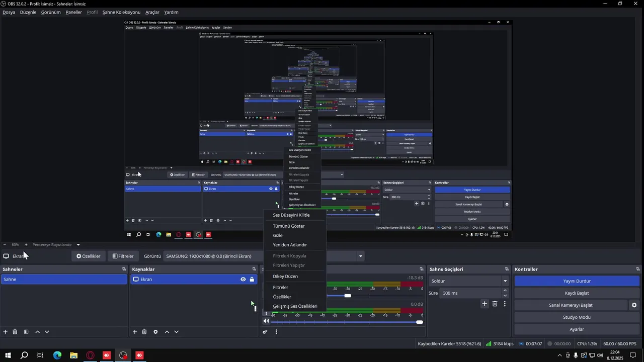
Task: Add a scene transition with plus icon
Action: tap(485, 304)
